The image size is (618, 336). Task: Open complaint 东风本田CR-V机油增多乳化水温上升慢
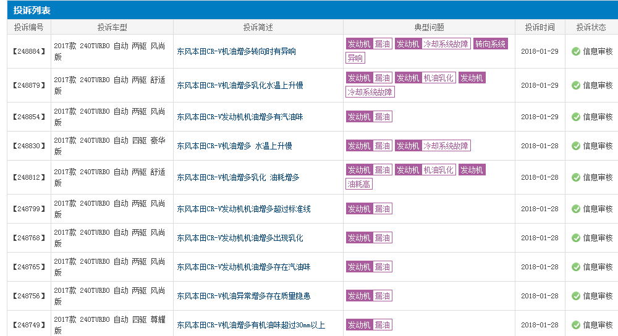pos(240,85)
